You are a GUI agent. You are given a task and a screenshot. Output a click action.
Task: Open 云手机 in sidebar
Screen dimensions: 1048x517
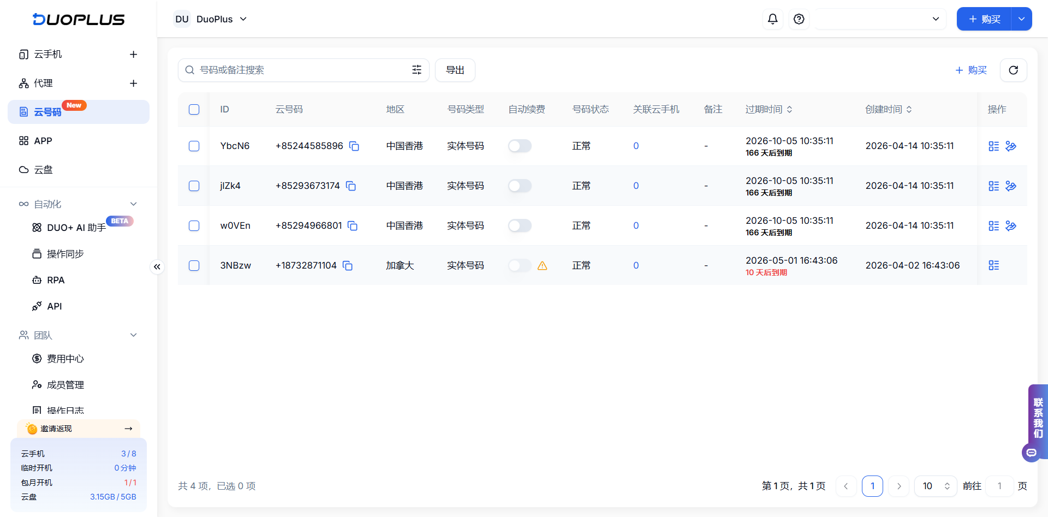pyautogui.click(x=48, y=54)
